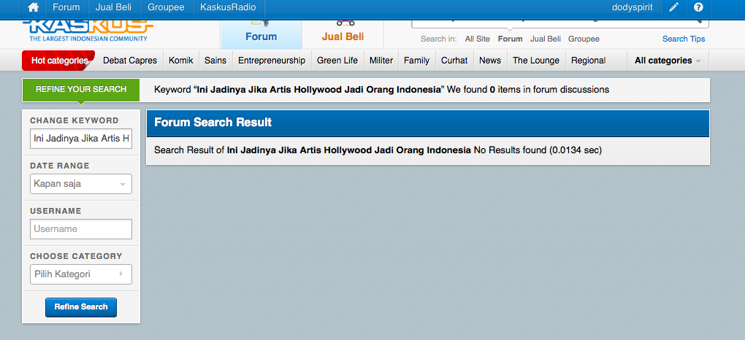Open Forum in the top bar
This screenshot has width=745, height=340.
[66, 7]
